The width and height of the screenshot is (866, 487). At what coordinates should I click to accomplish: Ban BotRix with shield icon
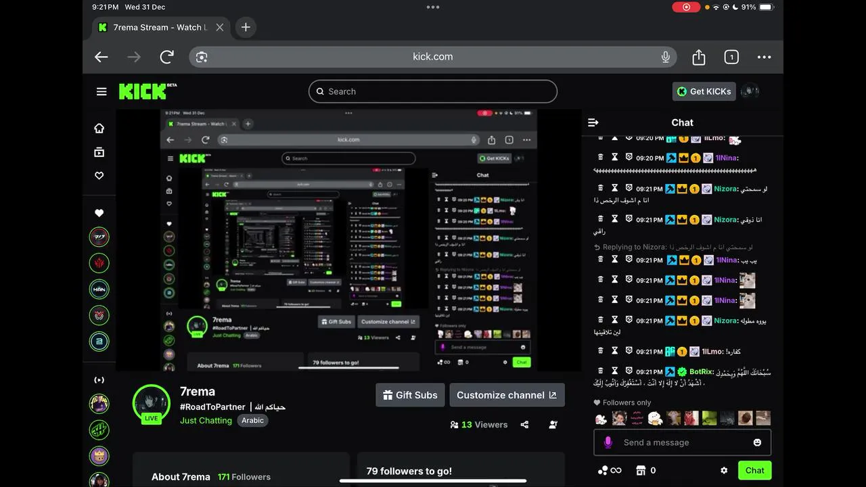click(x=629, y=371)
